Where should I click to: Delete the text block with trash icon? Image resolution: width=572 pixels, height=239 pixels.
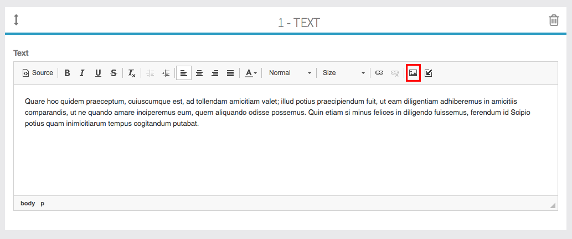pyautogui.click(x=554, y=20)
